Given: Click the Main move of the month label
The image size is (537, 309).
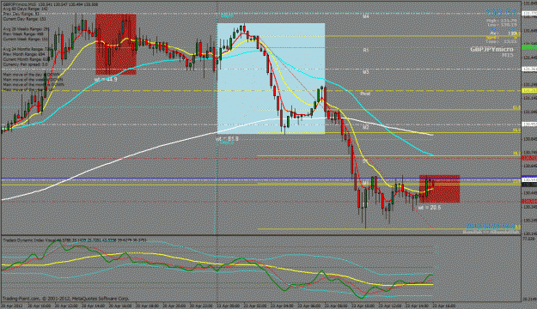Looking at the screenshot, I should [34, 84].
